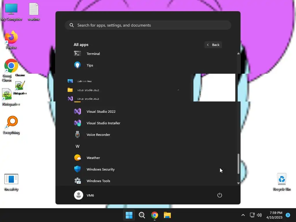Screen dimensions: 296x222
Task: Click the All apps scrollbar thumb
Action: 238,164
